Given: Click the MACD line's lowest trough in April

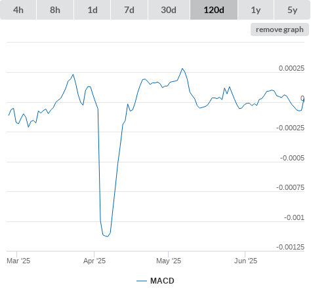Looking at the screenshot, I should tap(108, 236).
